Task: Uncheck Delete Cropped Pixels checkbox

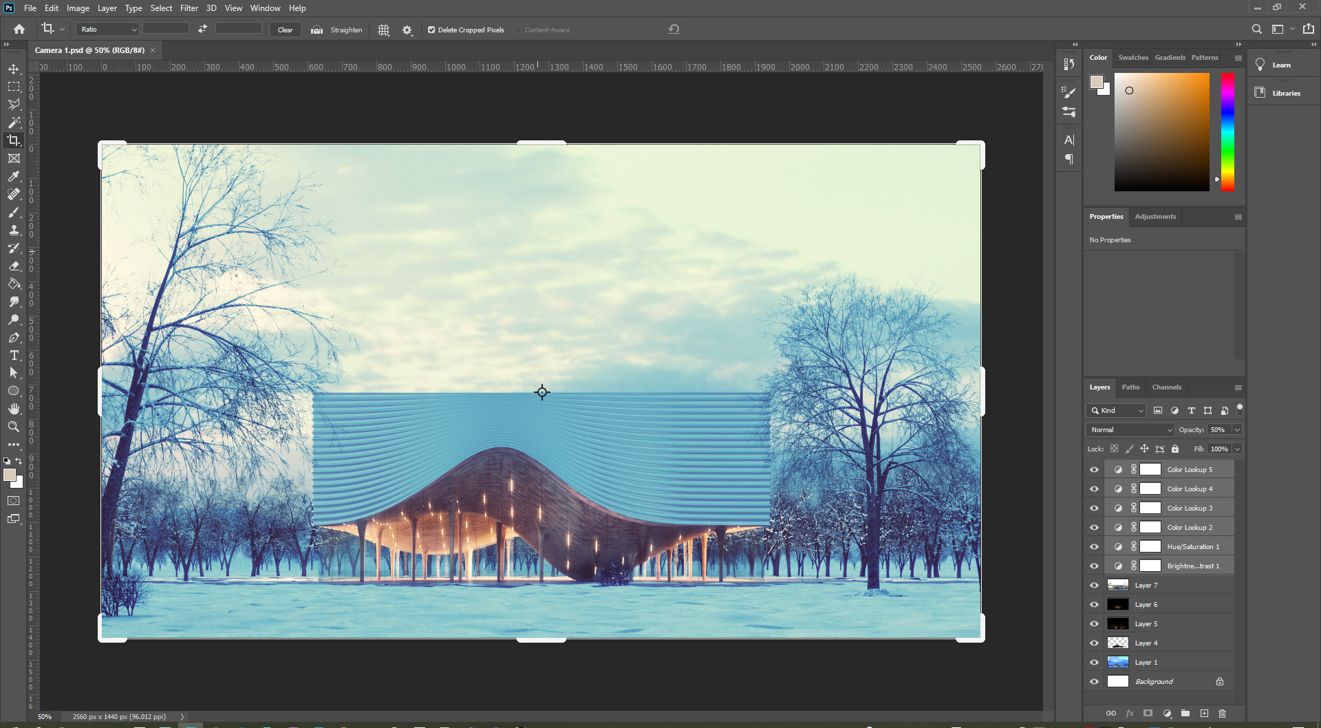Action: coord(431,30)
